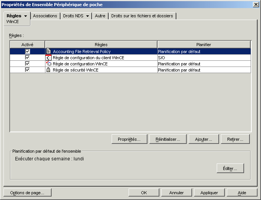261x200 pixels.
Task: Edit the default schedule with Éditer...
Action: point(230,168)
